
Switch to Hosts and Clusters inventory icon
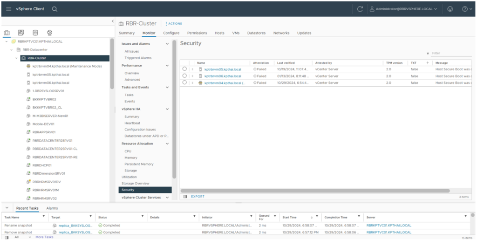coord(7,33)
